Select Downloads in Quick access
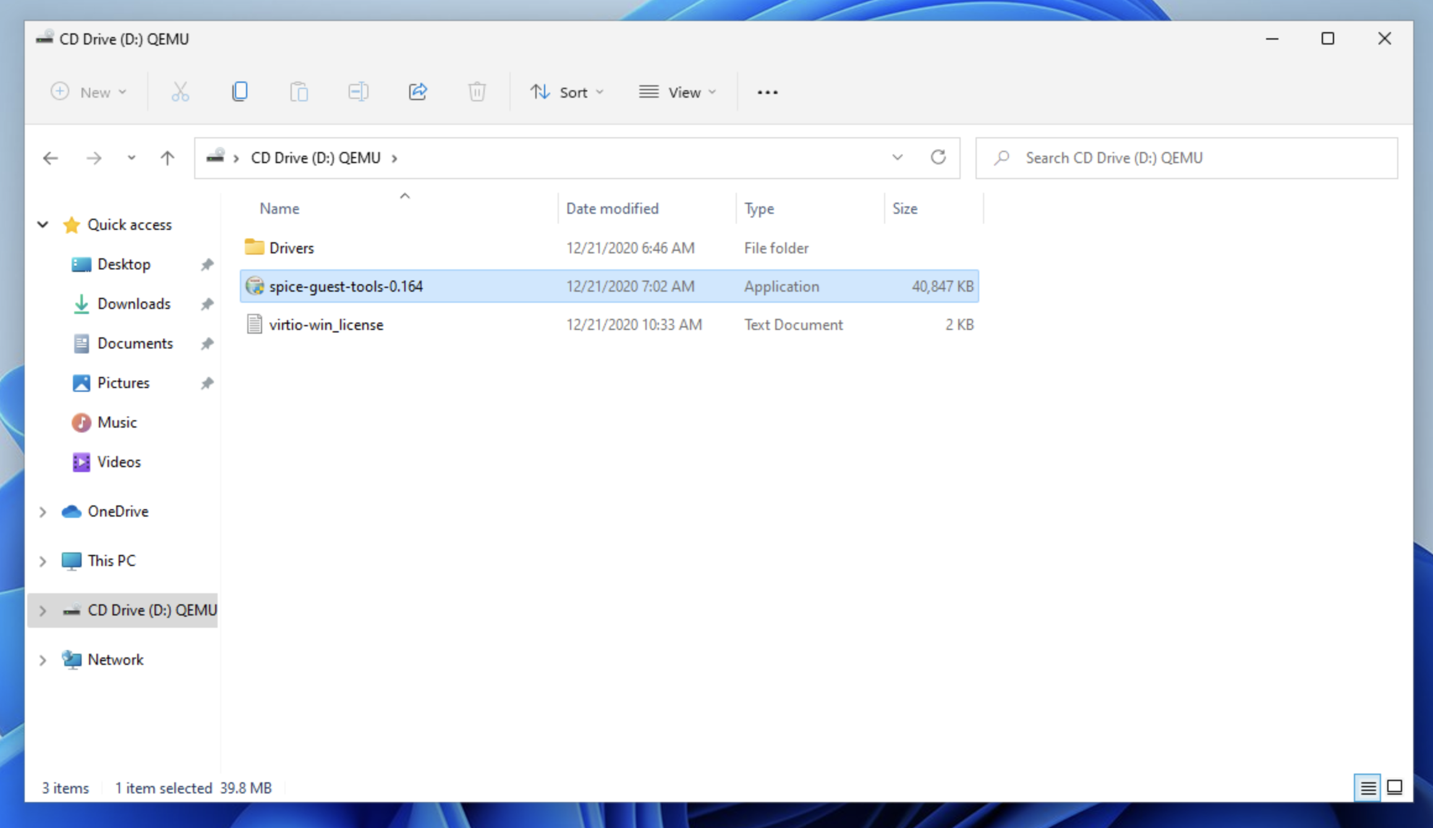 pyautogui.click(x=134, y=304)
